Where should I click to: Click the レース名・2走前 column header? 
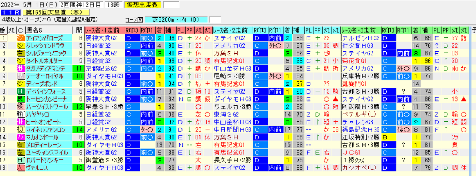(232, 30)
